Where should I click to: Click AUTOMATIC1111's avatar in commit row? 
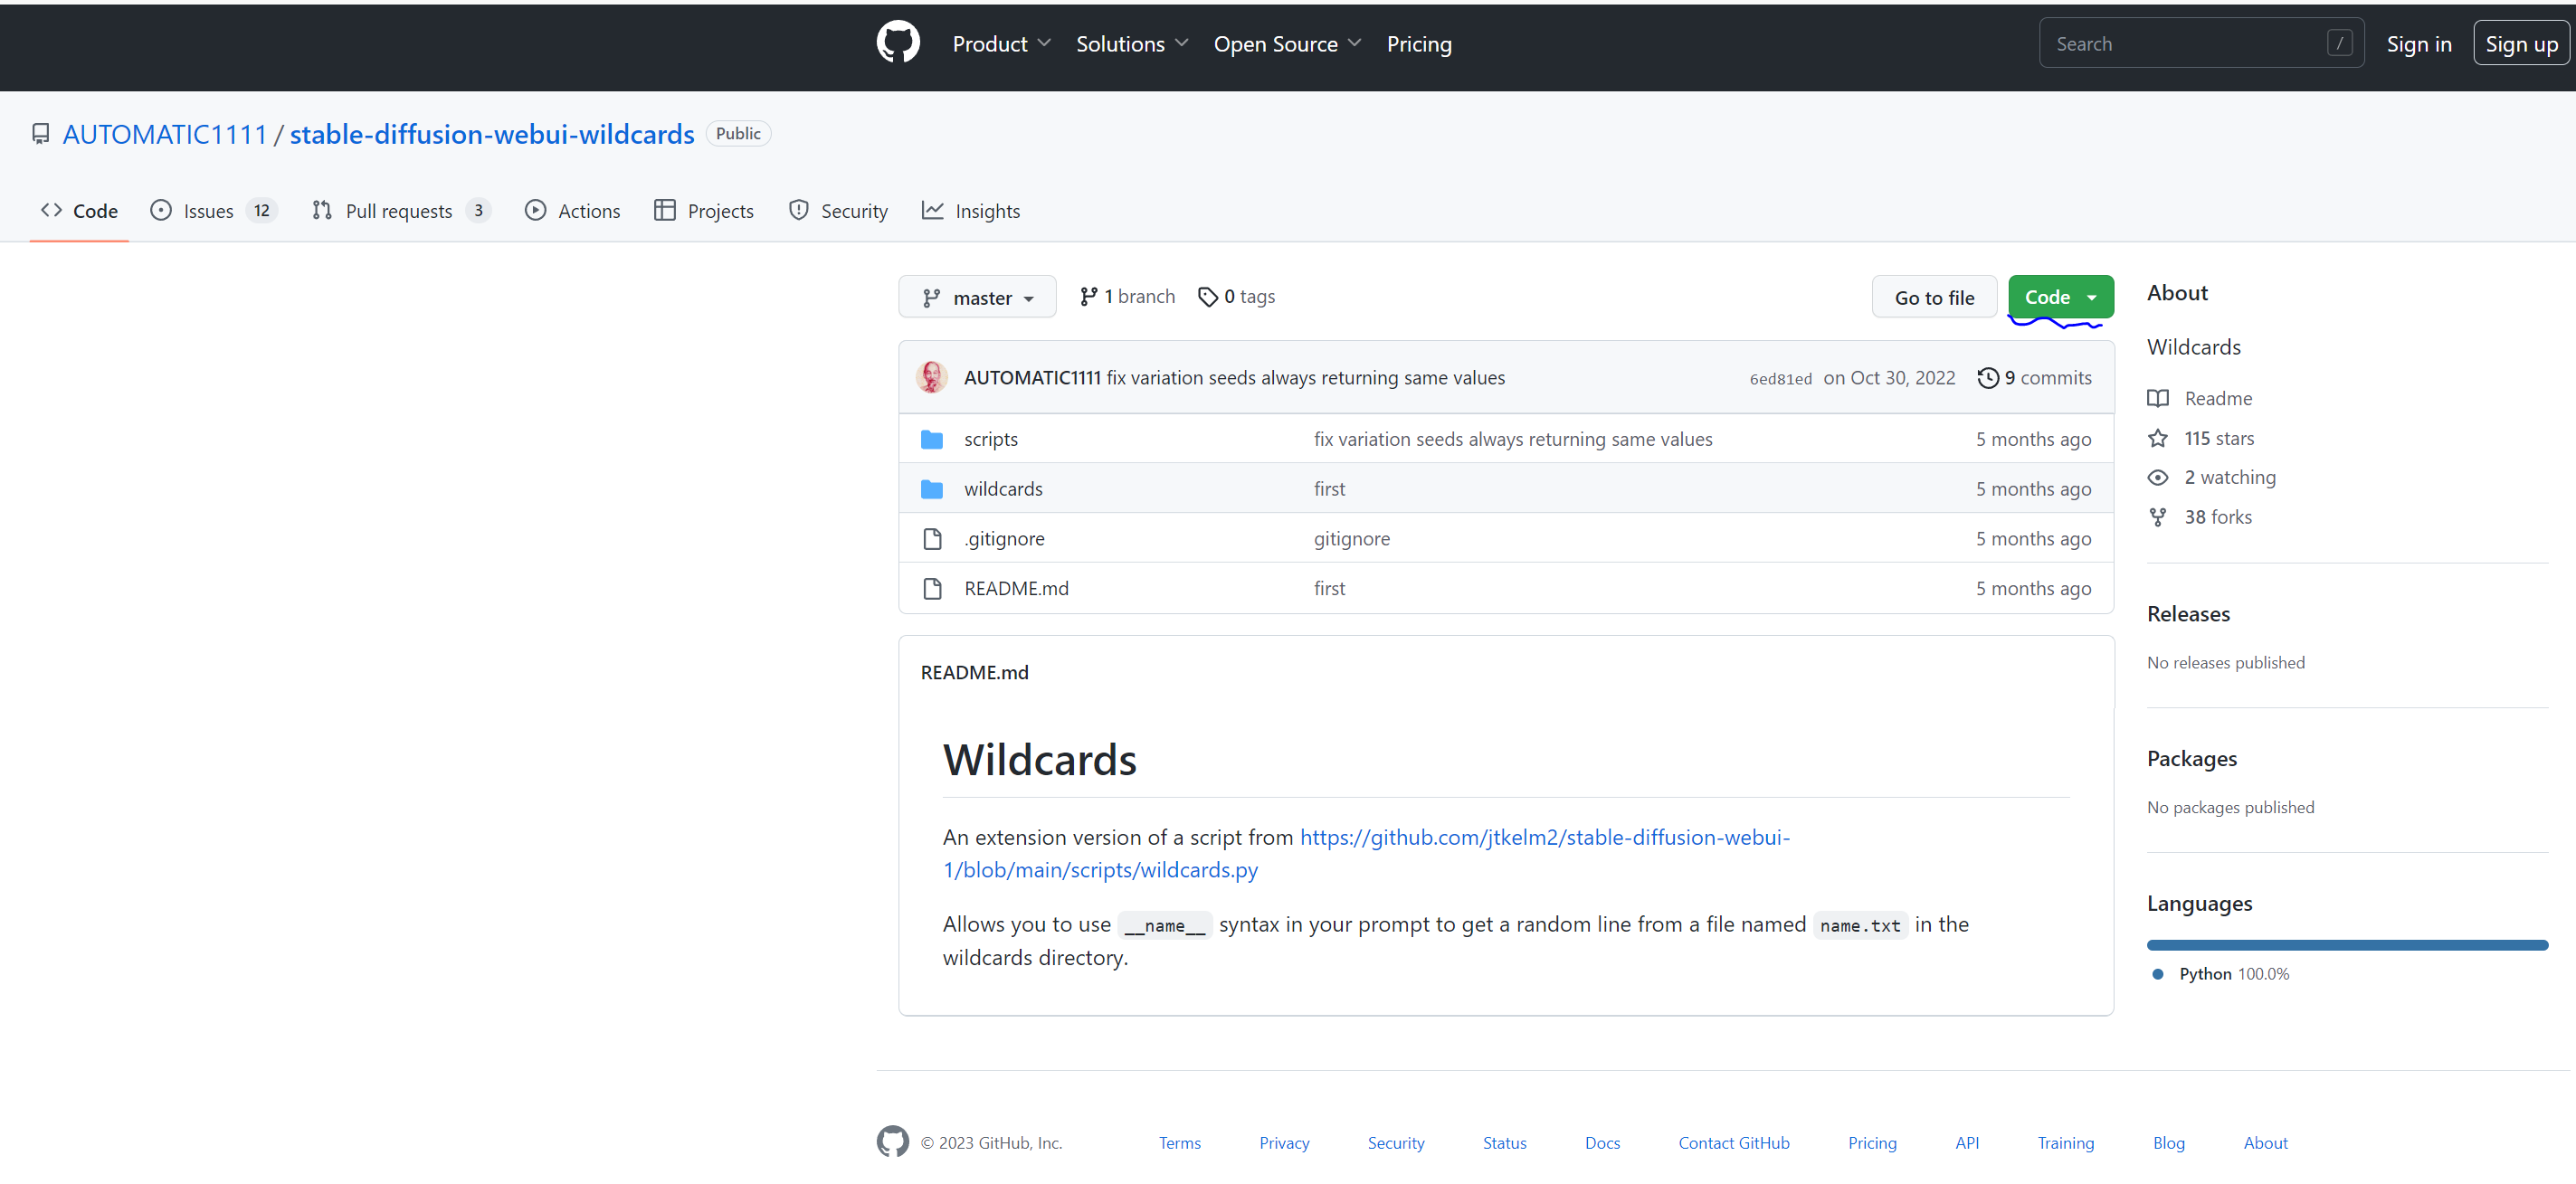pos(931,377)
